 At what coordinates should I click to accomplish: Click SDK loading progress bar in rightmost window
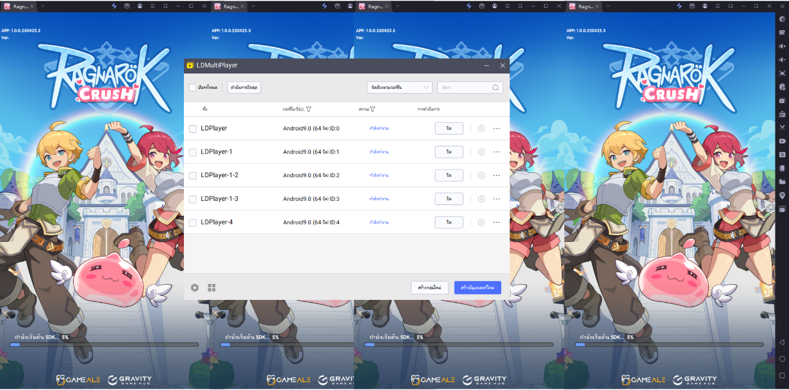tap(670, 344)
